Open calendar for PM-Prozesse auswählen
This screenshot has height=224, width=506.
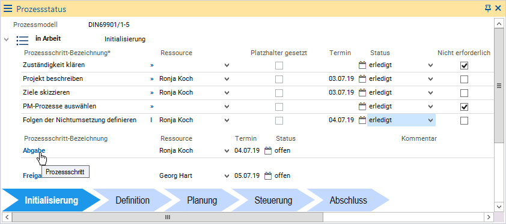363,106
